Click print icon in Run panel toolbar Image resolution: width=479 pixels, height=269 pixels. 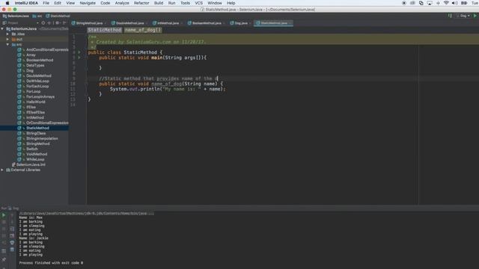12,242
